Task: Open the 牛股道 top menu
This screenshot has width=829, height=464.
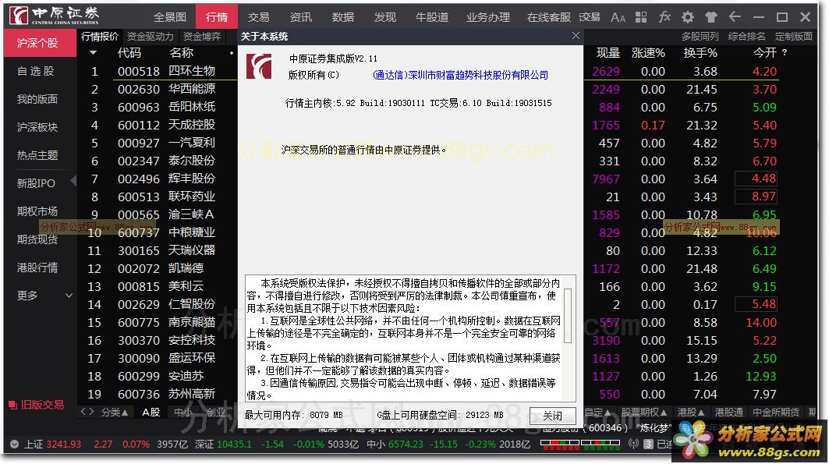Action: [432, 17]
